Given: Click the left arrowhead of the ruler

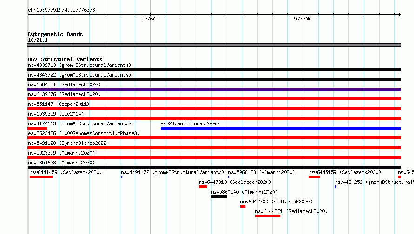Looking at the screenshot, I should click(x=29, y=15).
